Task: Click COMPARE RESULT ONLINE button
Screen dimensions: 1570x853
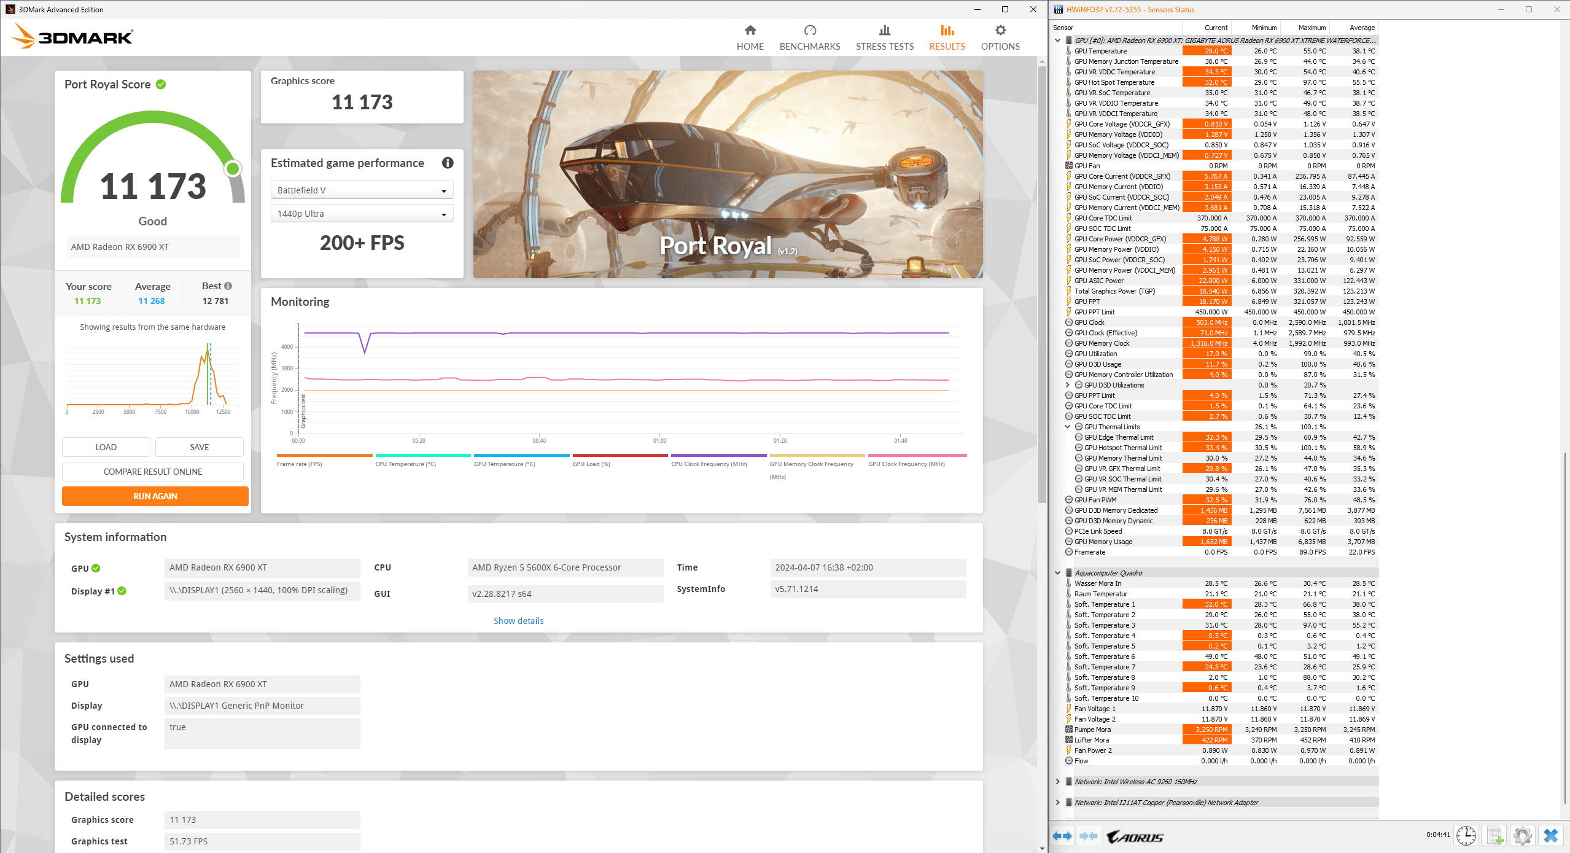Action: pyautogui.click(x=152, y=472)
